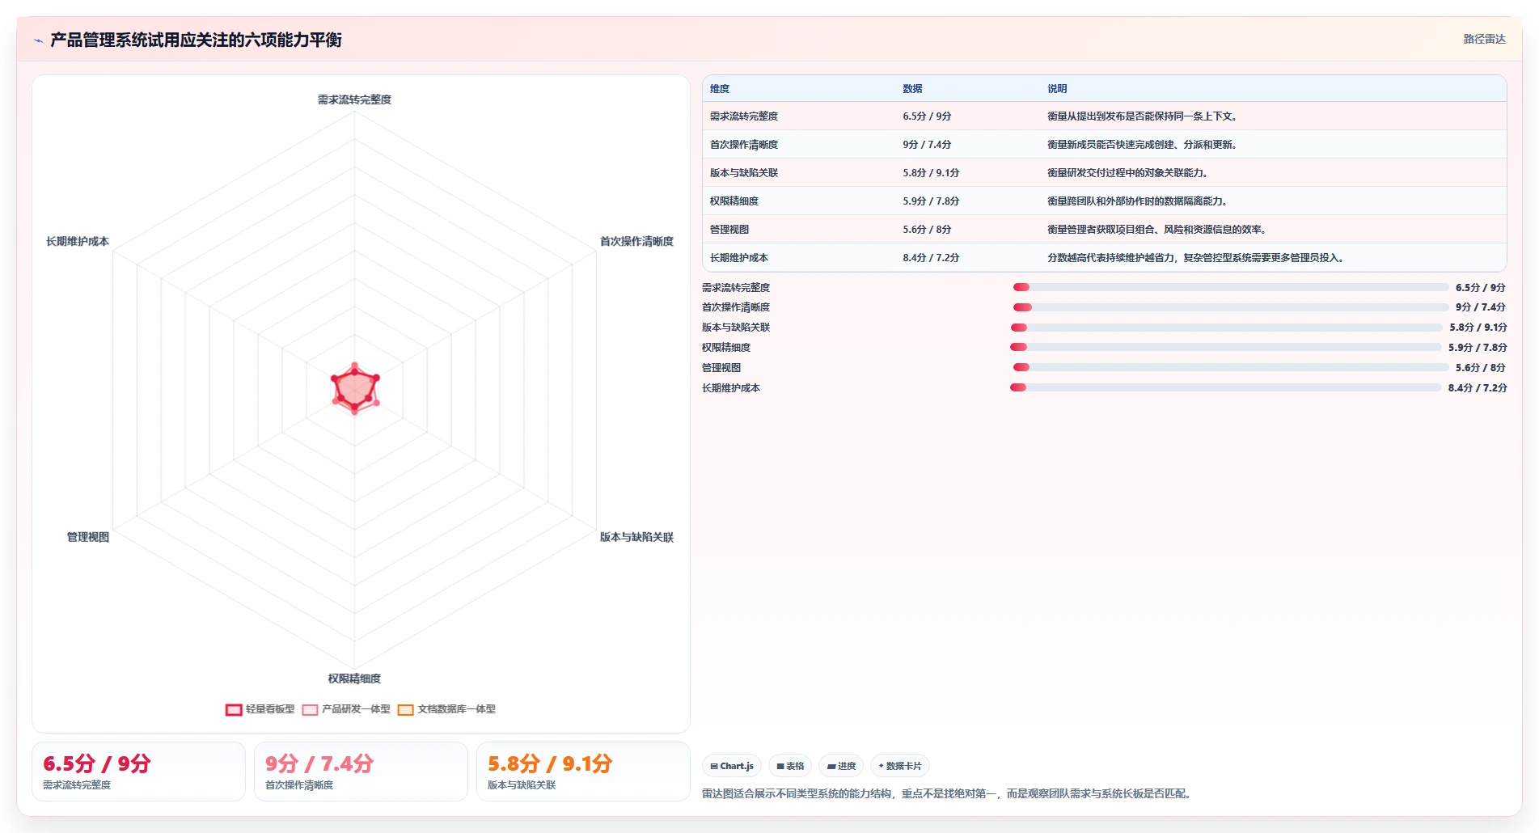Viewport: 1539px width, 833px height.
Task: Click the radar axis label 管理视图
Action: 88,537
